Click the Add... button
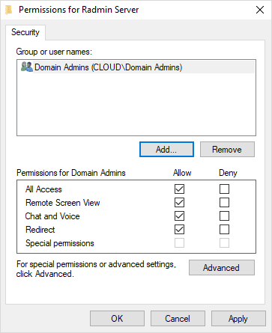 [166, 150]
